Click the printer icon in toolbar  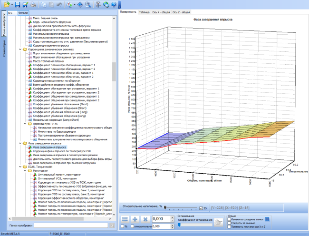[x=33, y=5]
